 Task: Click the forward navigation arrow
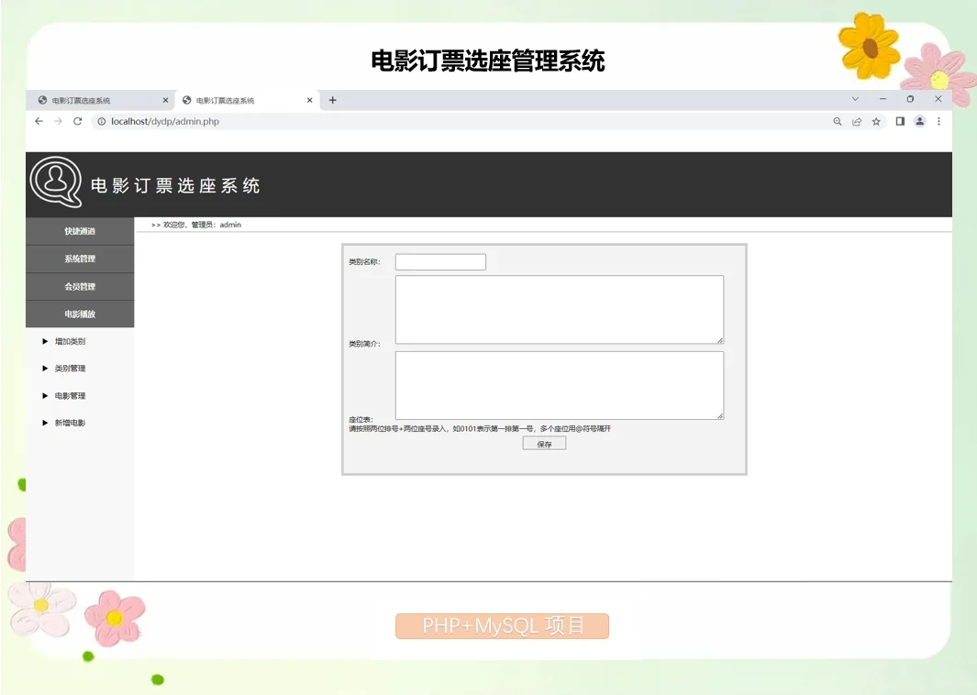[x=58, y=121]
